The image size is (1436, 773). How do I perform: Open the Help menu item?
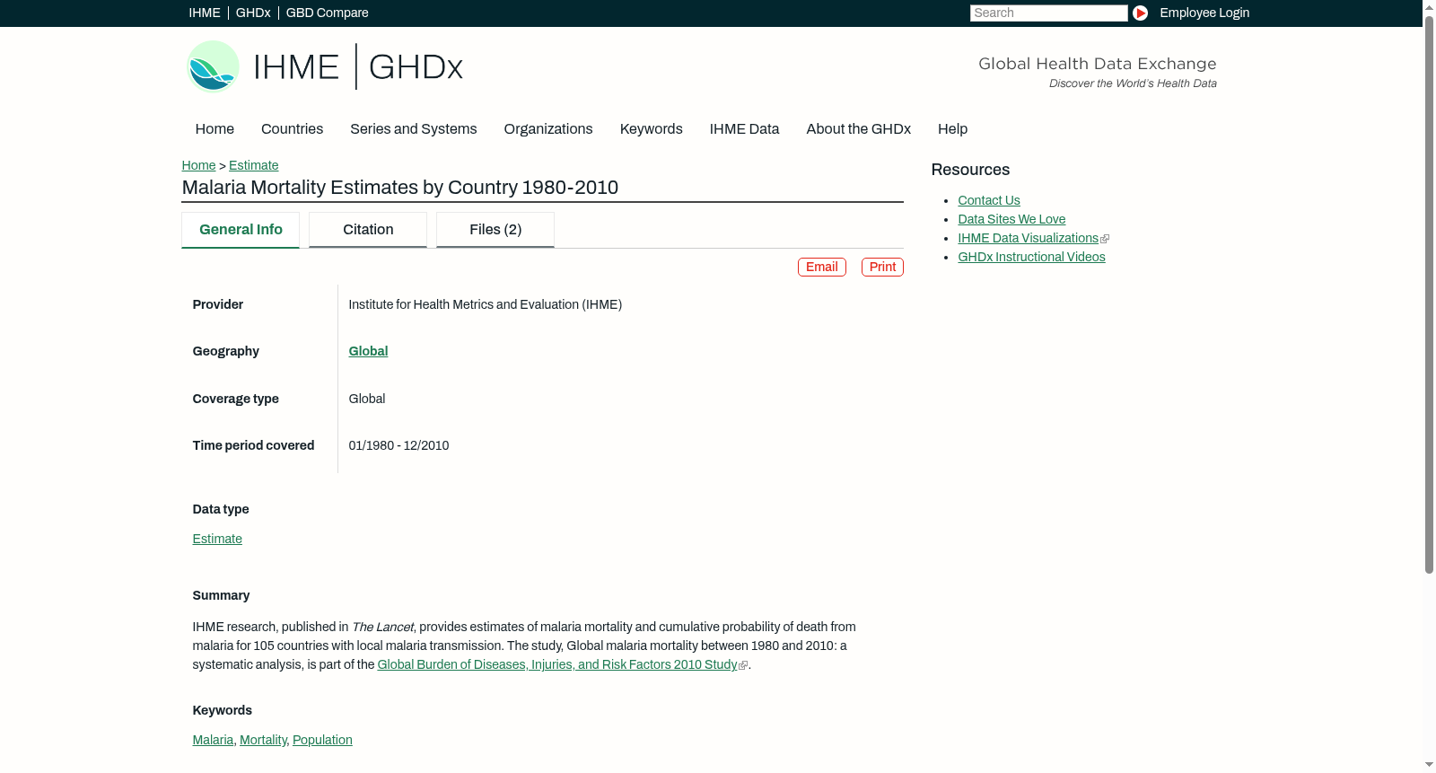coord(952,129)
